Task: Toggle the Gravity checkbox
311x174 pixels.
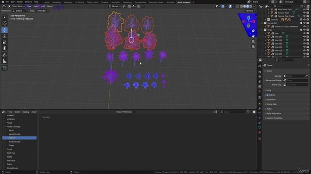Action: point(267,95)
